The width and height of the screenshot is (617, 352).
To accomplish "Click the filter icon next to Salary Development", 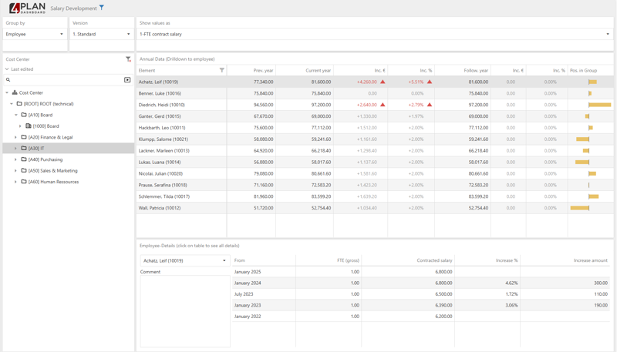I will click(x=102, y=8).
